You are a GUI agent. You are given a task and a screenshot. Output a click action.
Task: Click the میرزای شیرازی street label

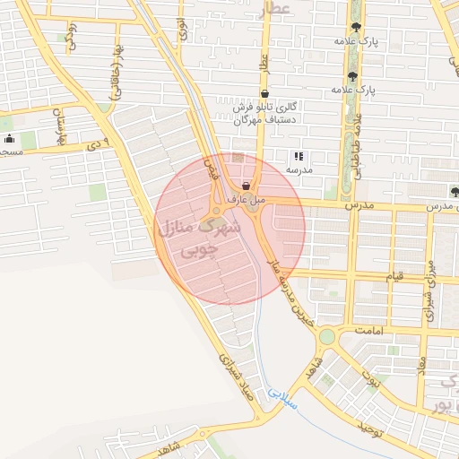tap(430, 290)
